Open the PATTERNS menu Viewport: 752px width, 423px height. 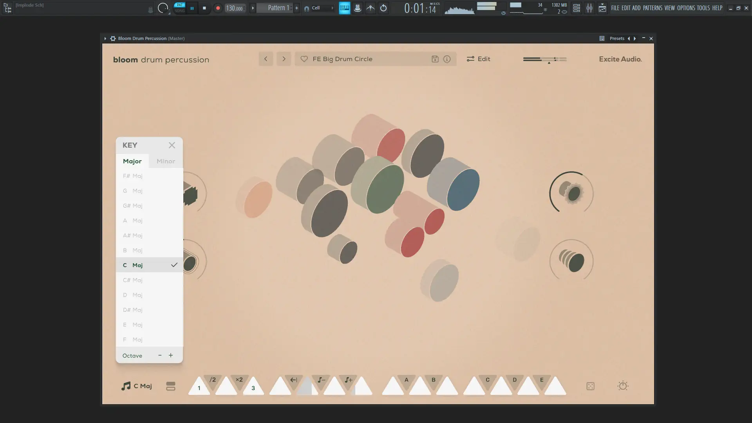point(652,8)
